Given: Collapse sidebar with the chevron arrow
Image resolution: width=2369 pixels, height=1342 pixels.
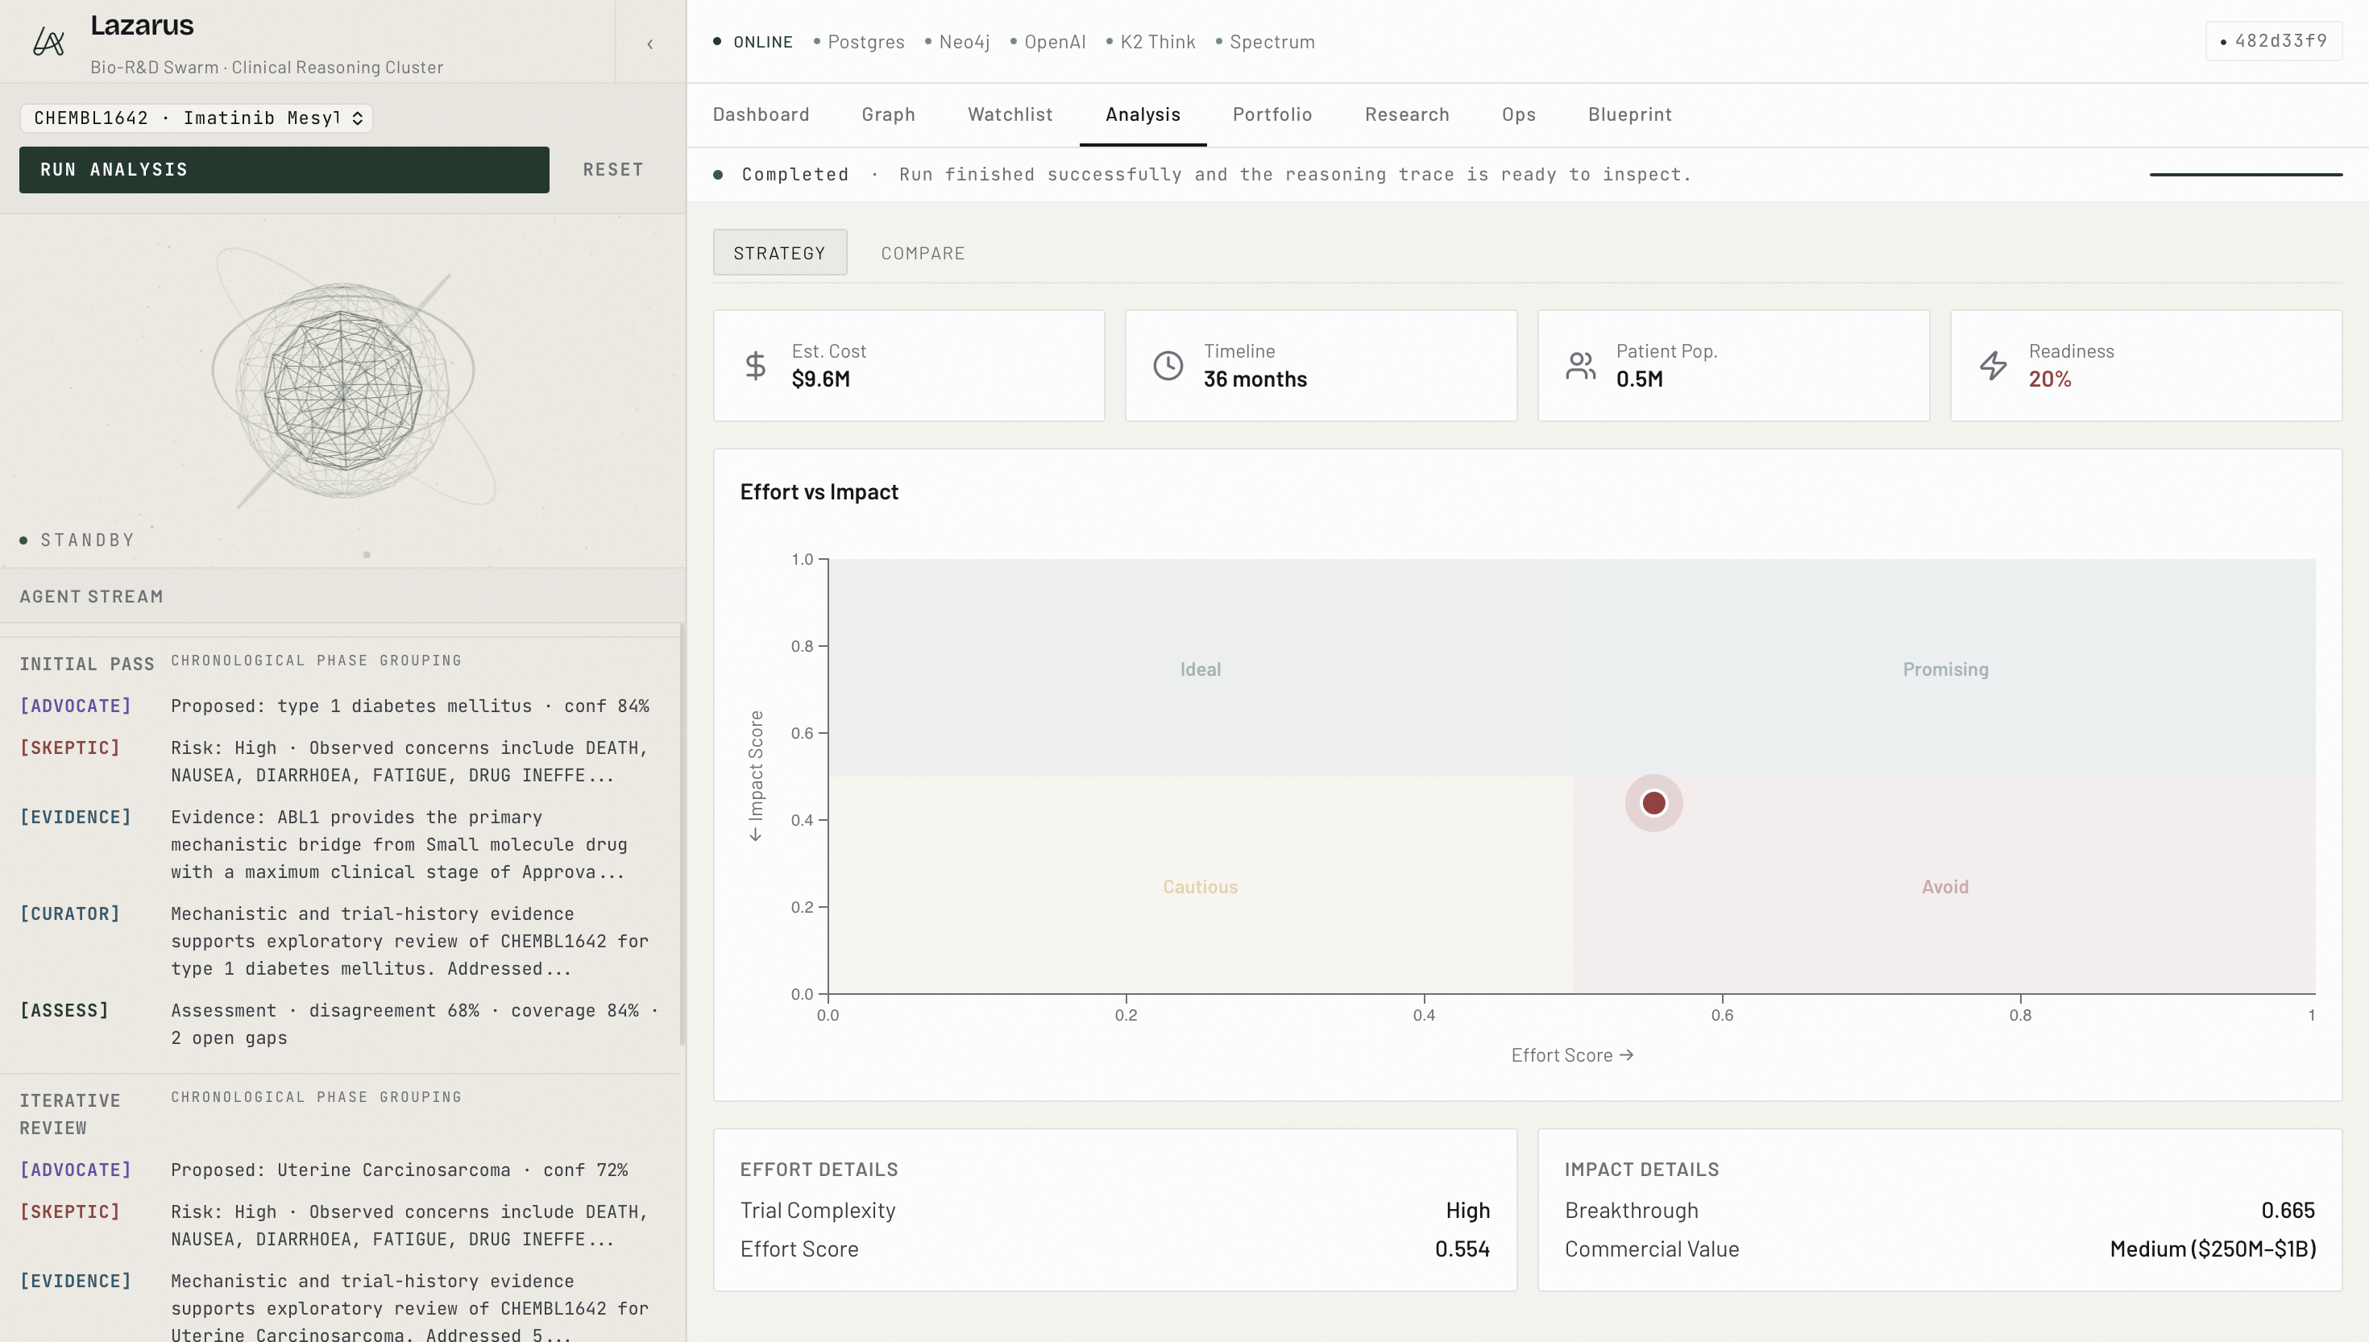Looking at the screenshot, I should pyautogui.click(x=649, y=43).
